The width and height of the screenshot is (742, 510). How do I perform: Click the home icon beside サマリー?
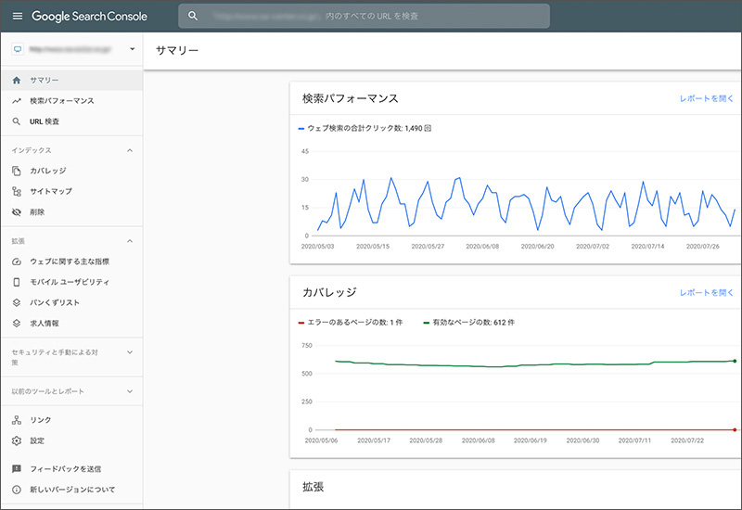pos(17,80)
